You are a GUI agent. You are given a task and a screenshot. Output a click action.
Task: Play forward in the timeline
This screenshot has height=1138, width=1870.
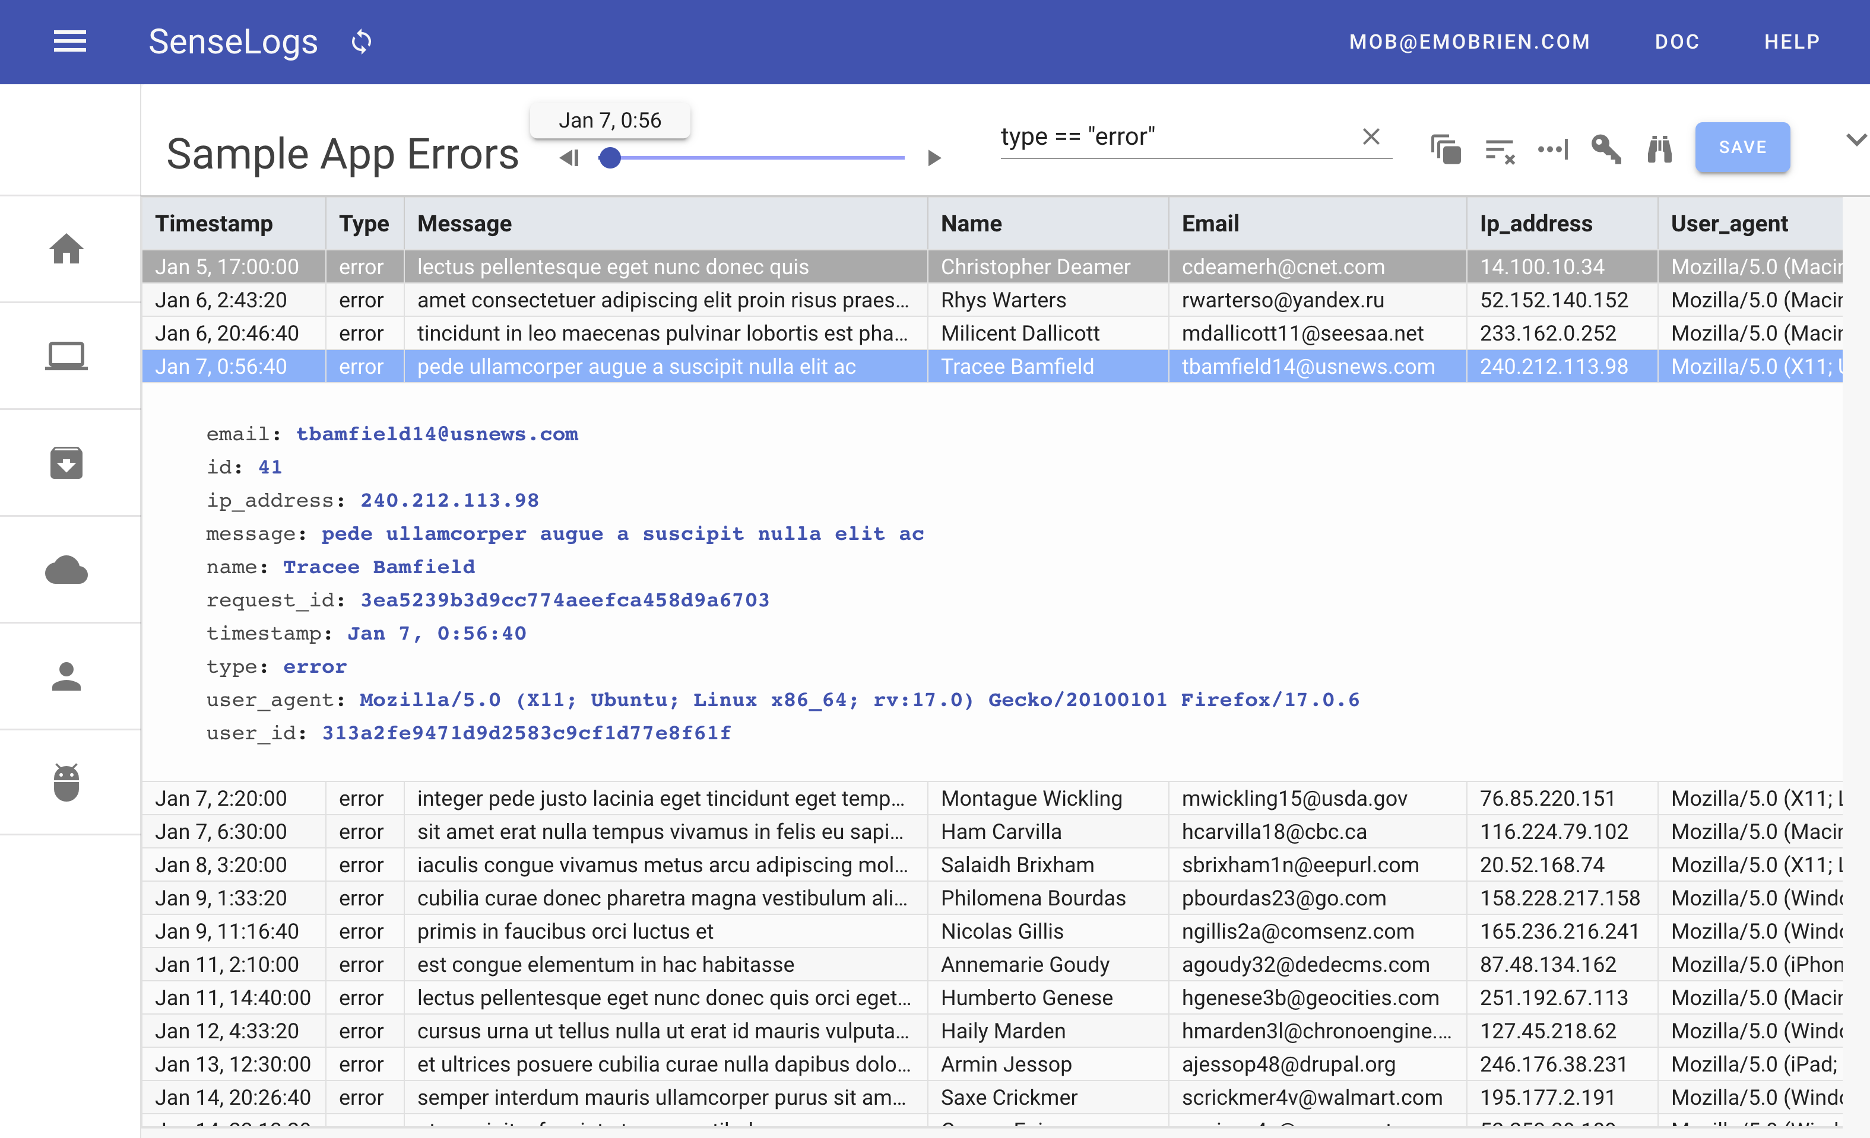[934, 158]
